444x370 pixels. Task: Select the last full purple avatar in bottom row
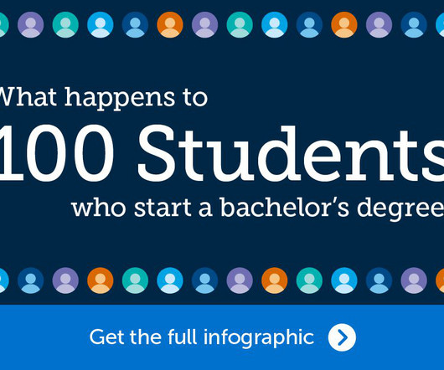point(414,280)
